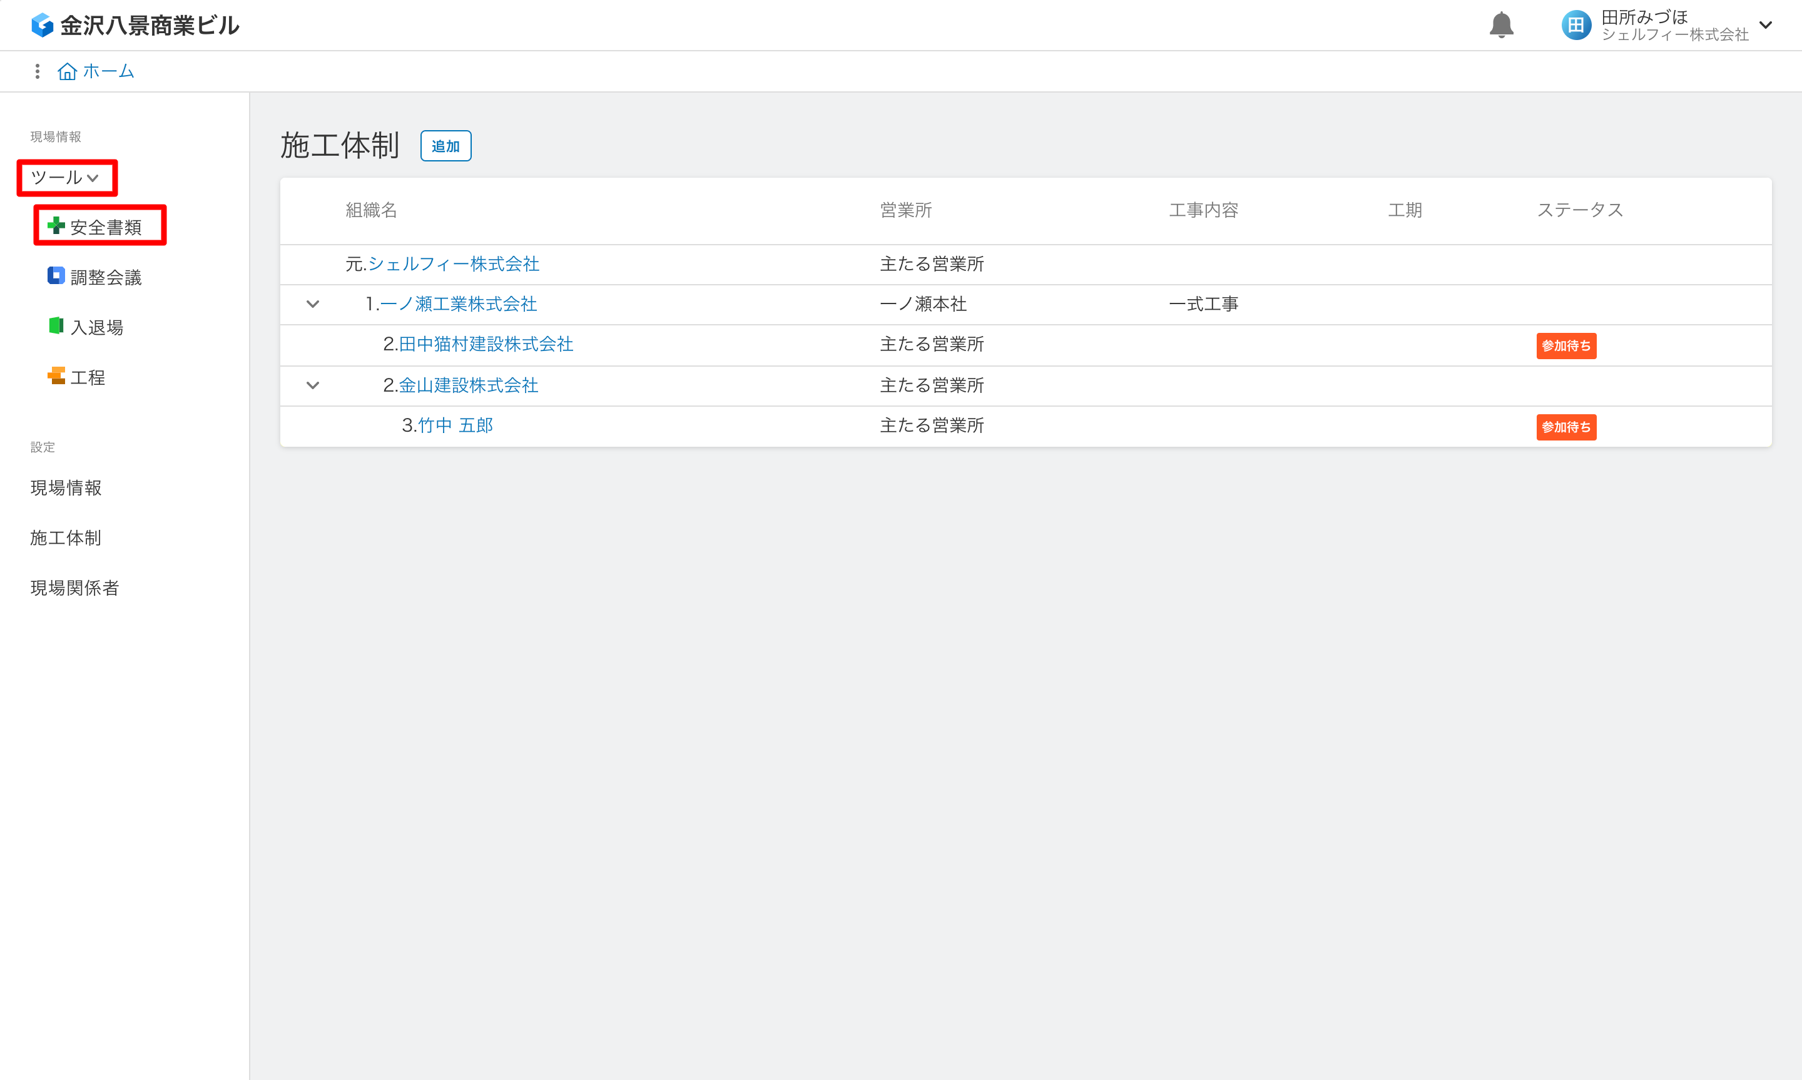
Task: Click the notification bell icon
Action: (1501, 26)
